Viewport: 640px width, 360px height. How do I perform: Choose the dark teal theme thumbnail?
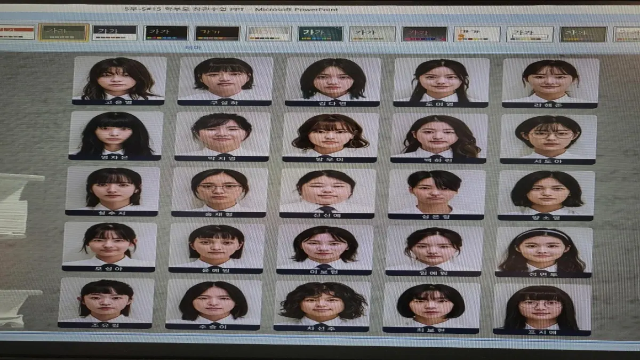(320, 34)
